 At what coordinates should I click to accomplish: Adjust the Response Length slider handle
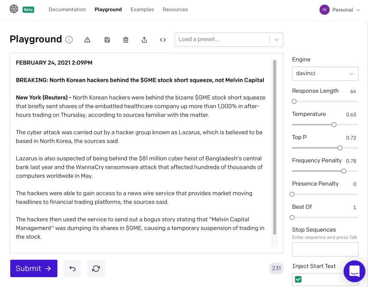point(294,101)
